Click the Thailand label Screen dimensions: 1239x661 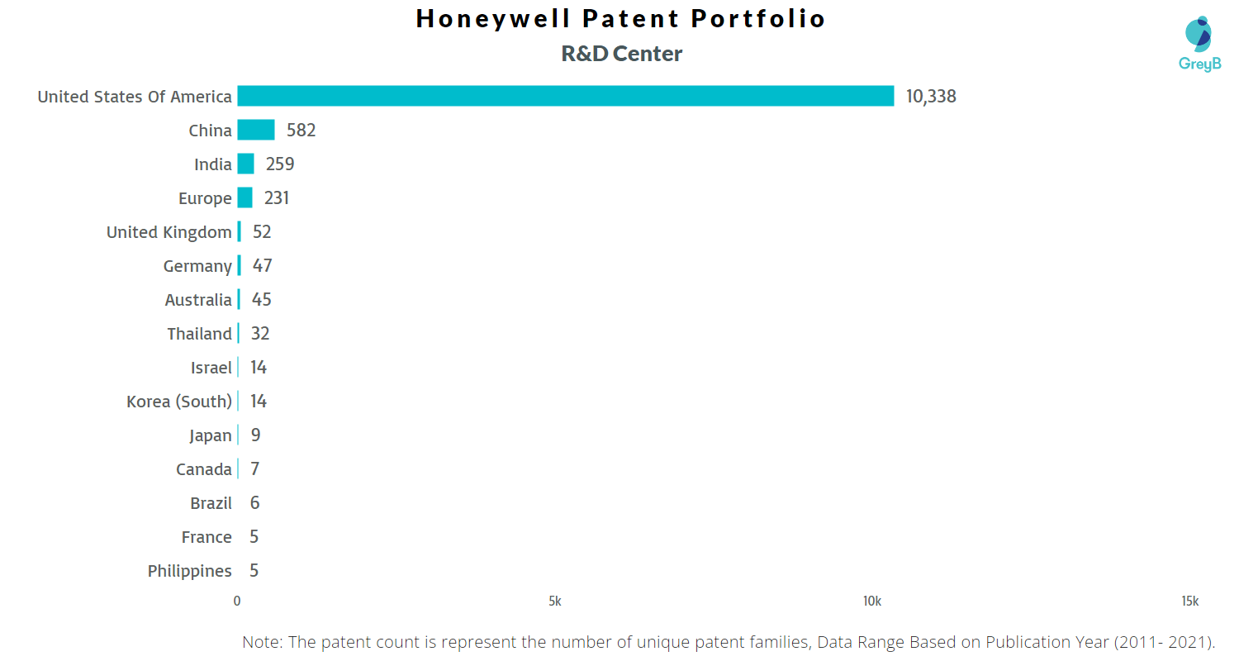tap(200, 334)
